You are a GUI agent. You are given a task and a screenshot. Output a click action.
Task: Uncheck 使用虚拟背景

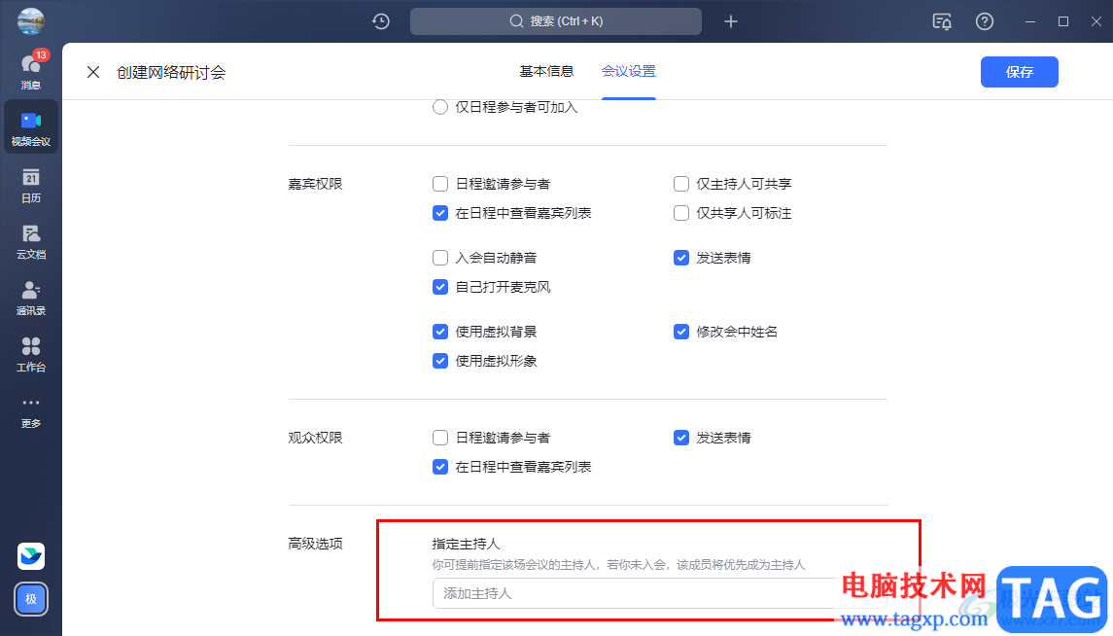[x=440, y=332]
